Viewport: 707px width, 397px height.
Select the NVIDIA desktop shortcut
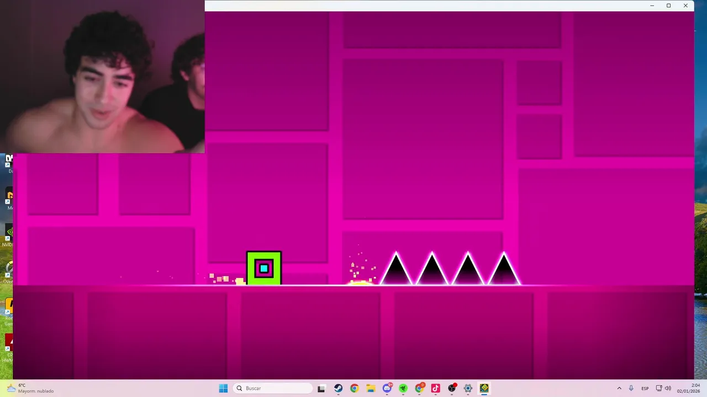(x=7, y=234)
